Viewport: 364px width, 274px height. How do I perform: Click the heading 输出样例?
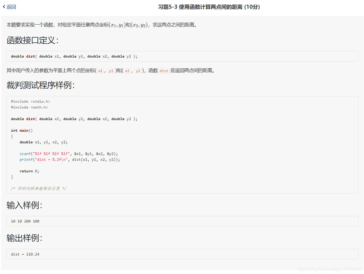pyautogui.click(x=24, y=238)
